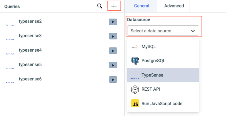
Task: Click the TypeSense logo in dropdown
Action: pos(135,79)
